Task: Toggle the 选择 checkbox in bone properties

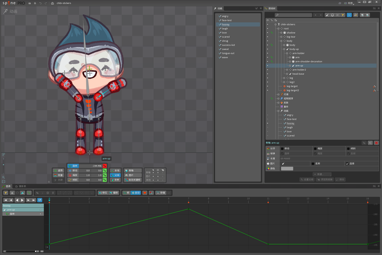Action: (348, 163)
